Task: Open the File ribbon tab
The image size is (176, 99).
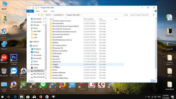Action: (30, 11)
